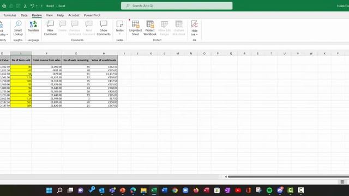
Task: Open the Undo history dropdown arrow
Action: pos(37,6)
